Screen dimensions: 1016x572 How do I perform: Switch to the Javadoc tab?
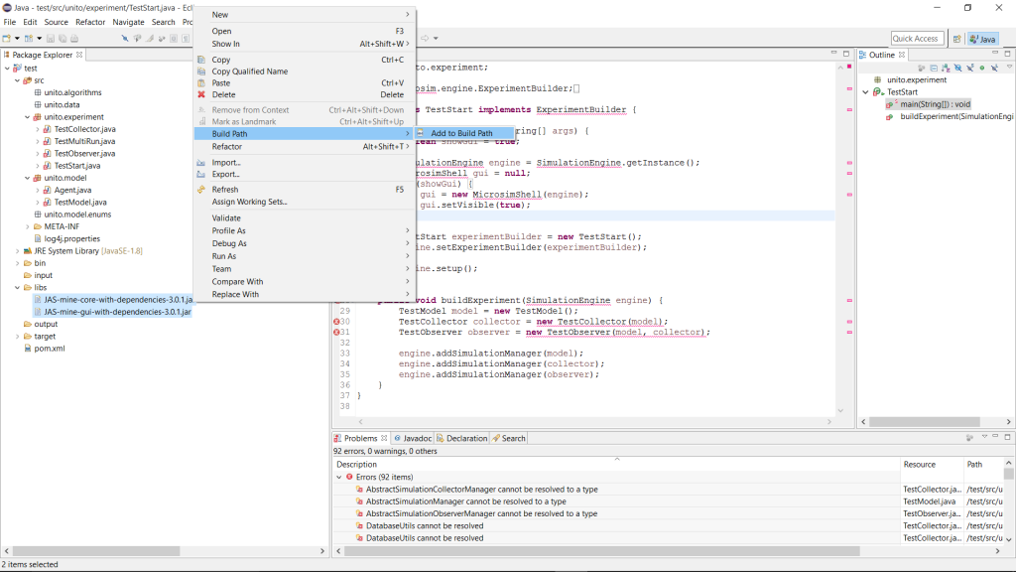(412, 438)
